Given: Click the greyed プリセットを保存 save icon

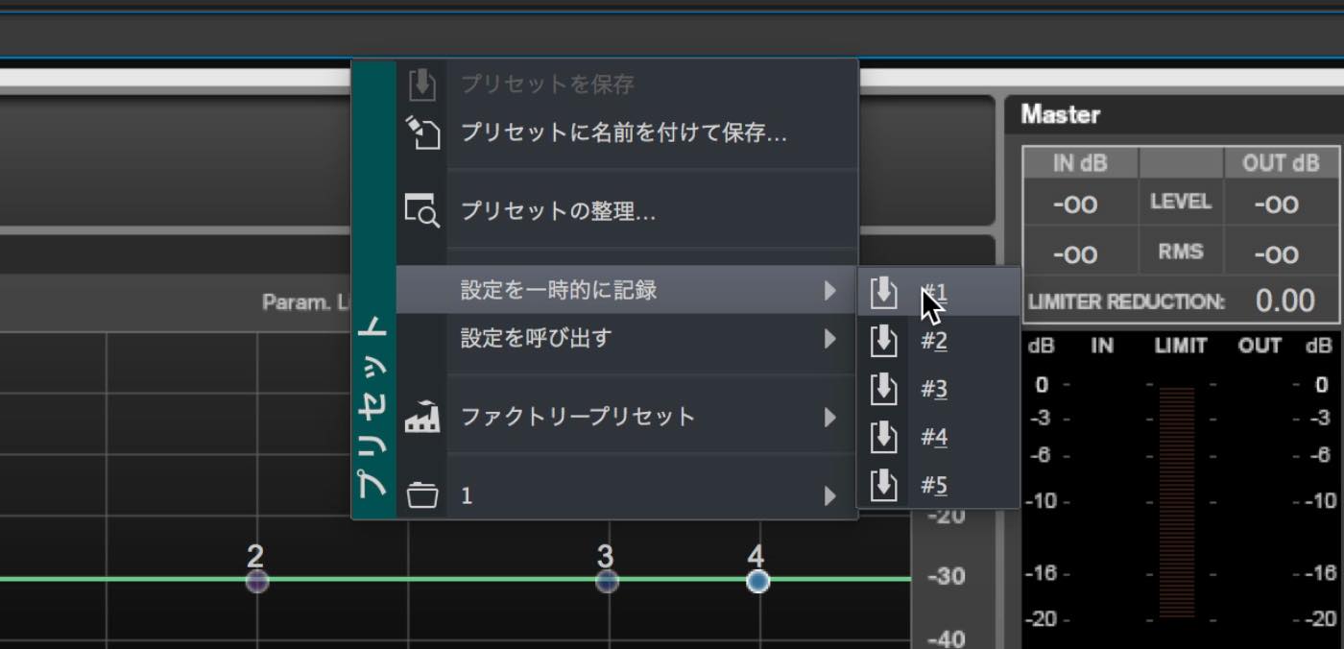Looking at the screenshot, I should point(422,84).
